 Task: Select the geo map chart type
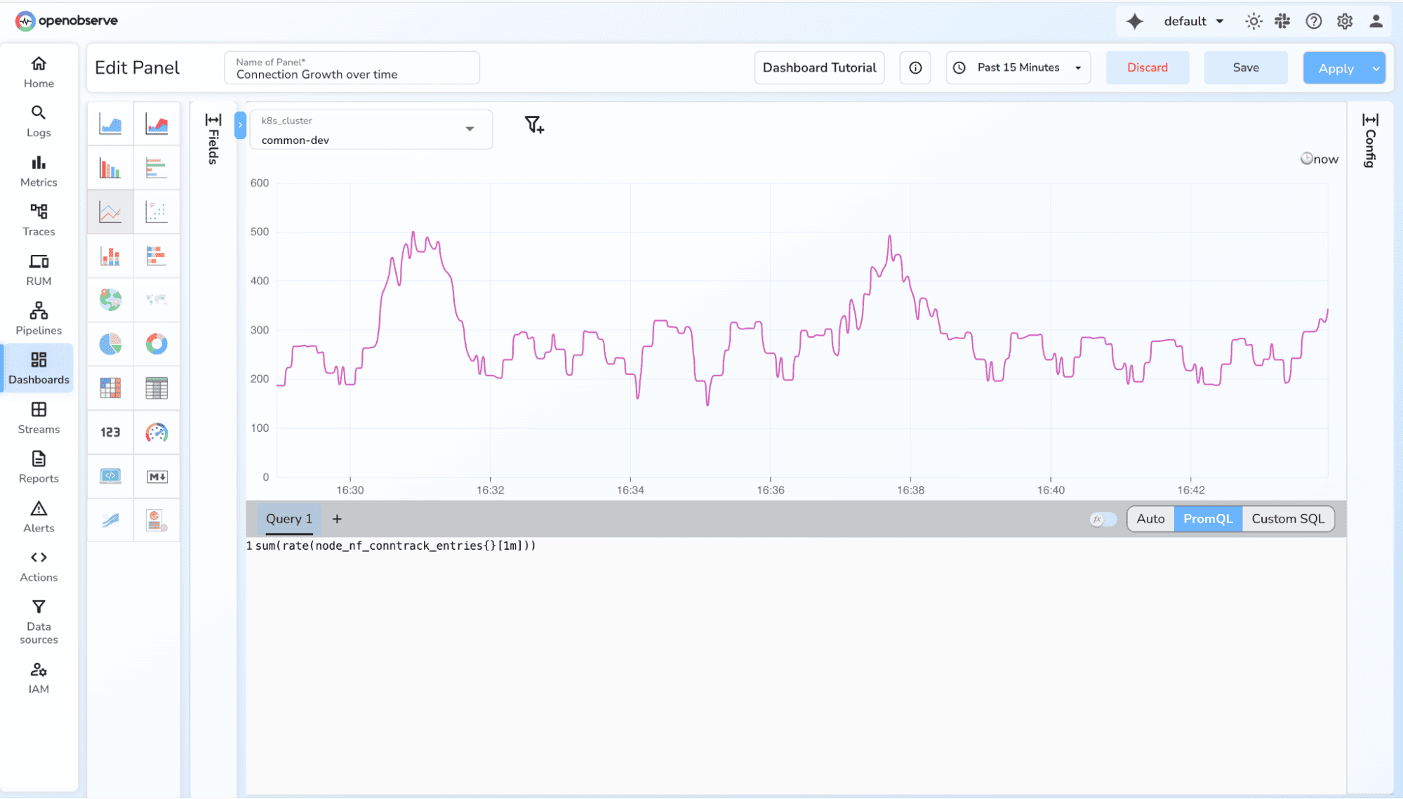[x=109, y=300]
